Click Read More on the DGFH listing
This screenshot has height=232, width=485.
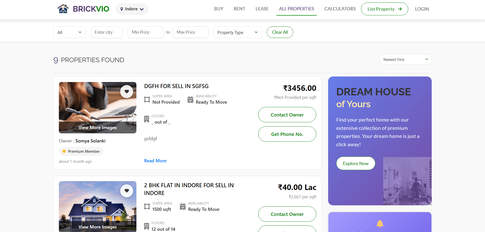(x=155, y=161)
